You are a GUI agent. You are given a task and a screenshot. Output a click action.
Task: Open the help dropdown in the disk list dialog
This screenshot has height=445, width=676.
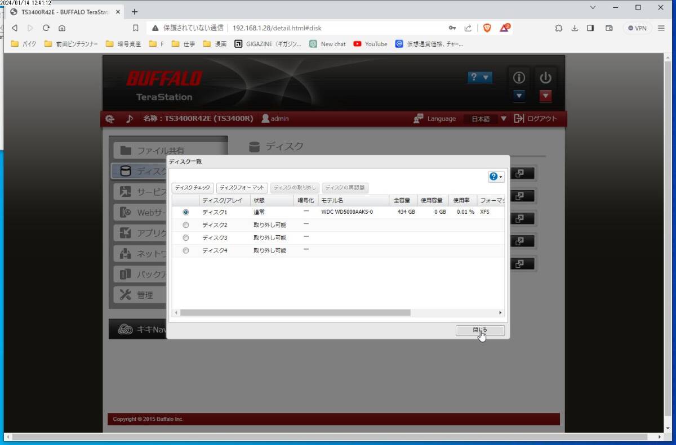[x=496, y=177]
